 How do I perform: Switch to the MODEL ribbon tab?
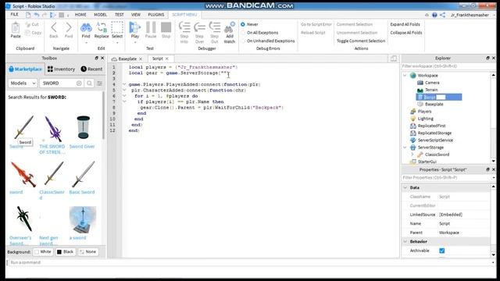[100, 15]
